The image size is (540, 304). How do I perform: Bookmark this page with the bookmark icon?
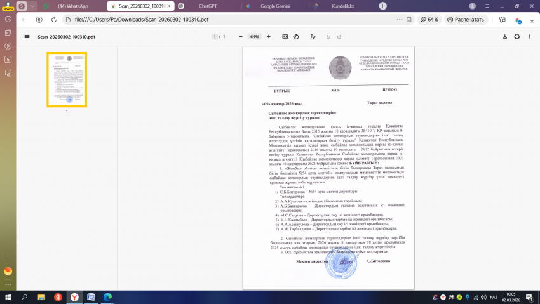[x=408, y=20]
